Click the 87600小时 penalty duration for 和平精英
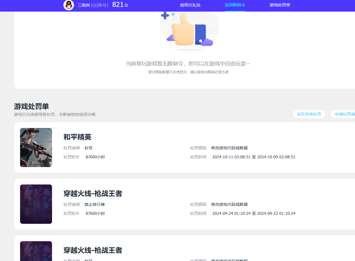The image size is (355, 261). pyautogui.click(x=95, y=157)
